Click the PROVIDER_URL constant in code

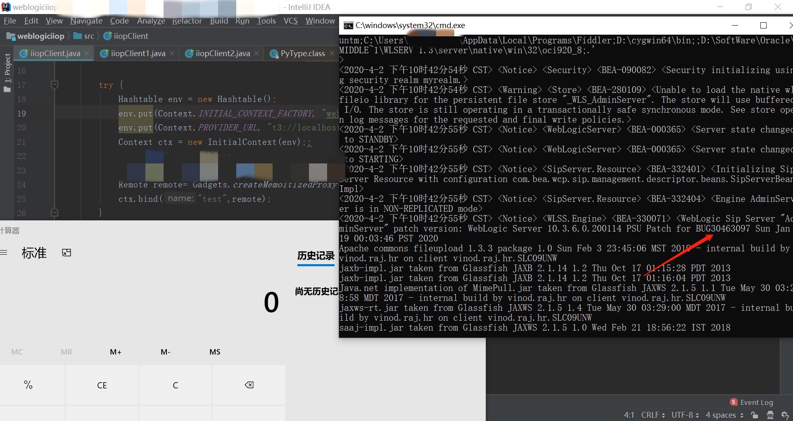click(228, 128)
